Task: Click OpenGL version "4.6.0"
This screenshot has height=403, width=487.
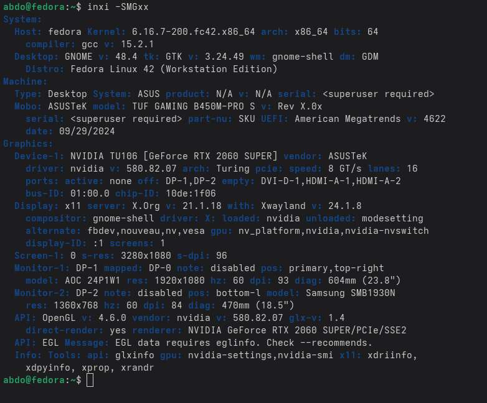Action: pos(112,318)
